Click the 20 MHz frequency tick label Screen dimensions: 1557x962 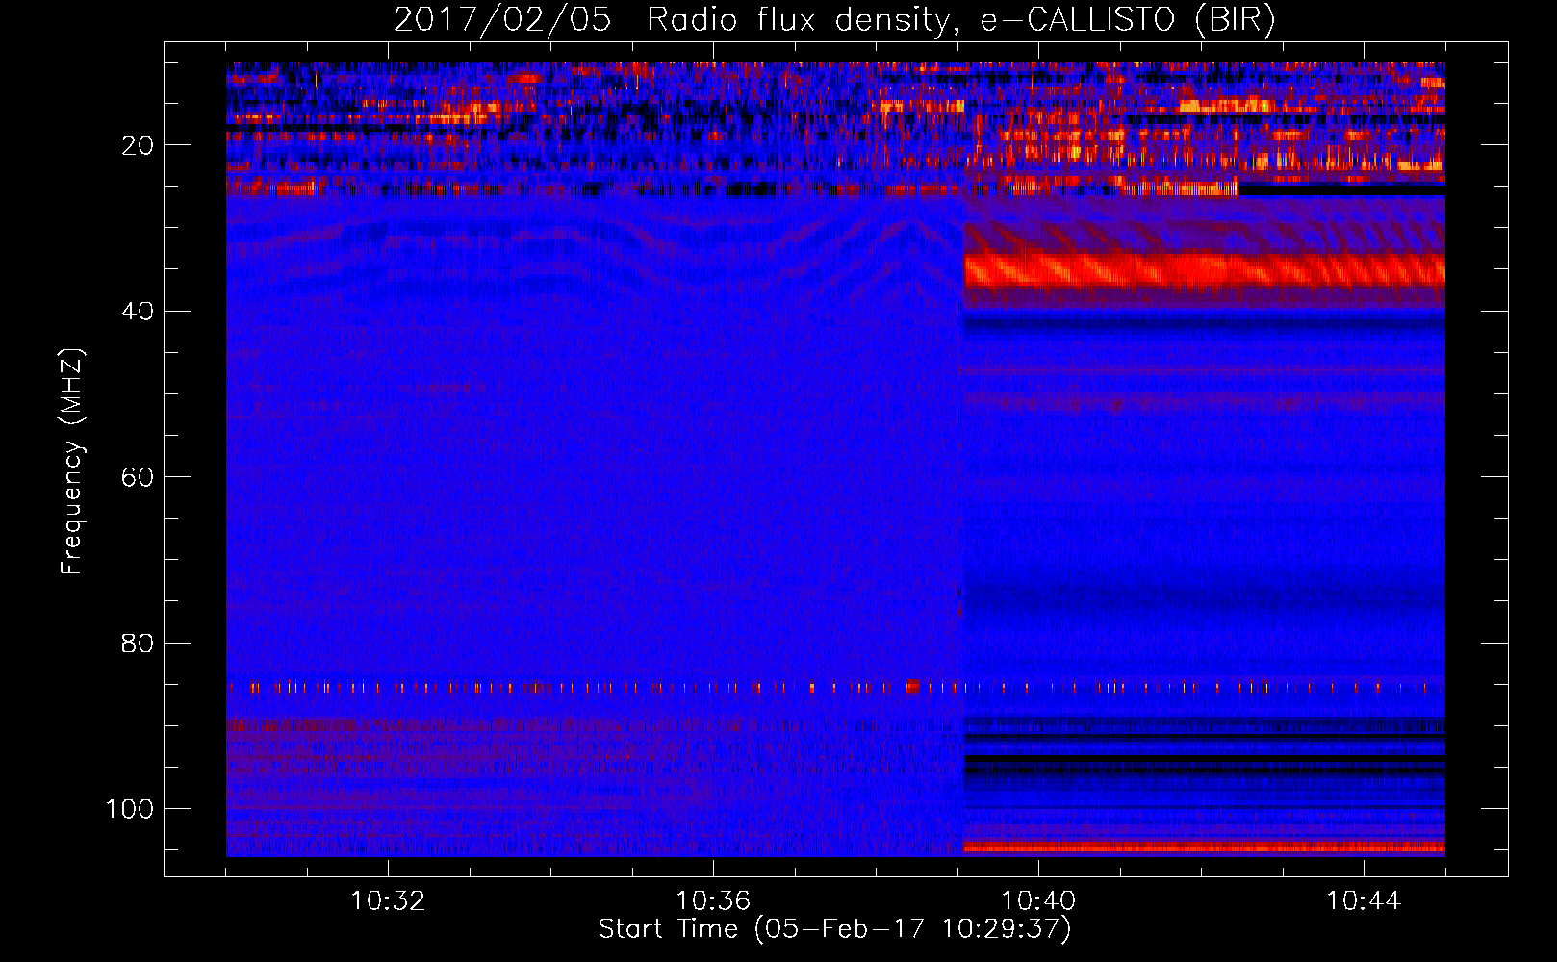click(x=139, y=145)
